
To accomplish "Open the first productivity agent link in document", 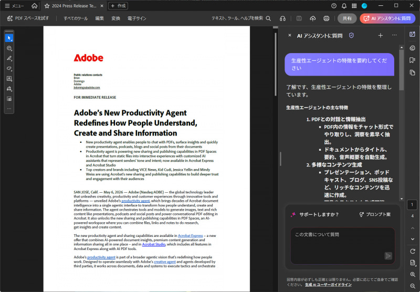I will [x=135, y=201].
